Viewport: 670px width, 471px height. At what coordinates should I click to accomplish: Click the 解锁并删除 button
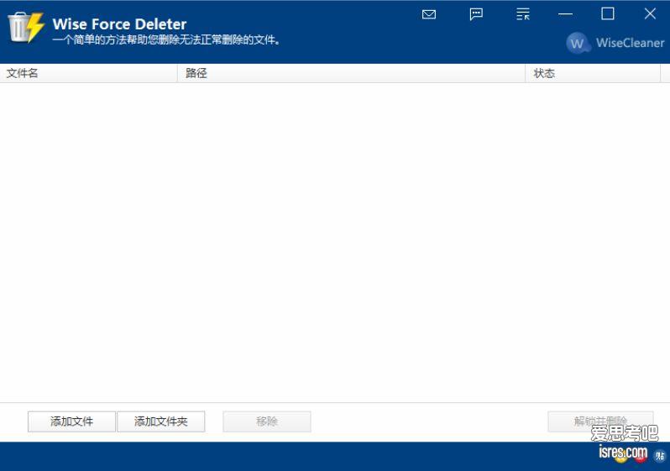600,421
